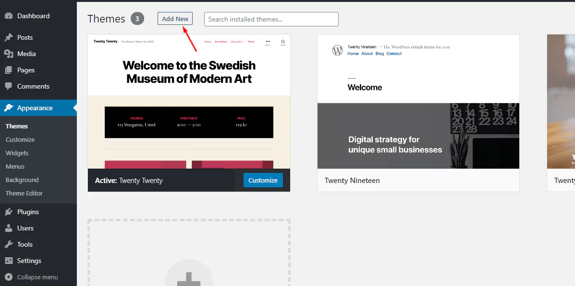Click the Settings sliders icon
Image resolution: width=575 pixels, height=286 pixels.
point(9,261)
